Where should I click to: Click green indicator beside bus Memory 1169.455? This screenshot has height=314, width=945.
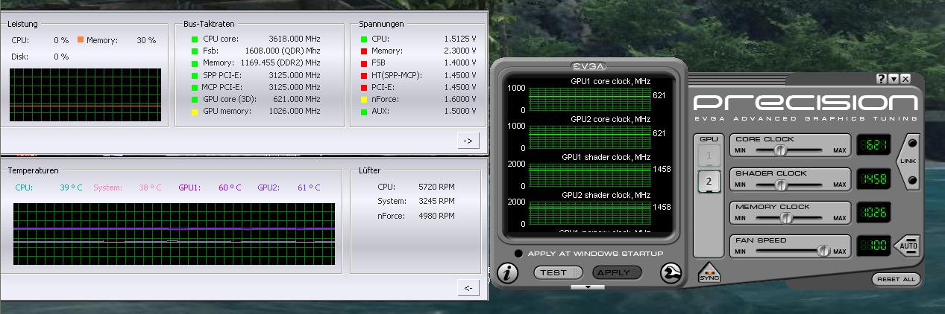coord(195,63)
